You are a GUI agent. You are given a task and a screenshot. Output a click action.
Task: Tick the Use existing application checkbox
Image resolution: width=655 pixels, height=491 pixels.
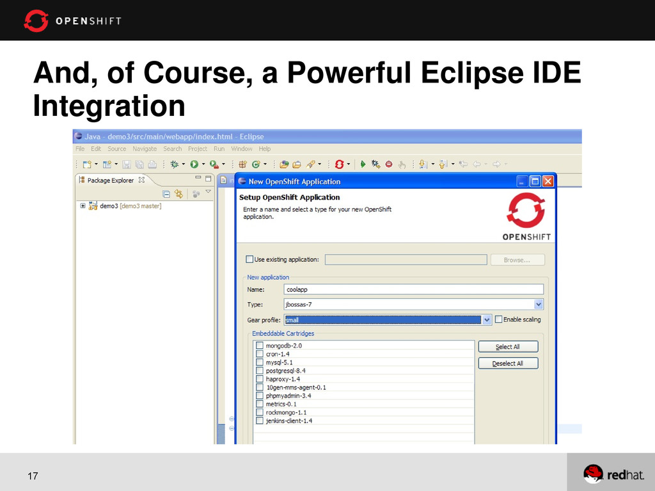249,259
